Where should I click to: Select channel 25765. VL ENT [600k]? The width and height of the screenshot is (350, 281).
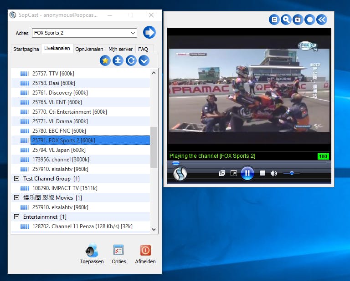click(x=81, y=102)
